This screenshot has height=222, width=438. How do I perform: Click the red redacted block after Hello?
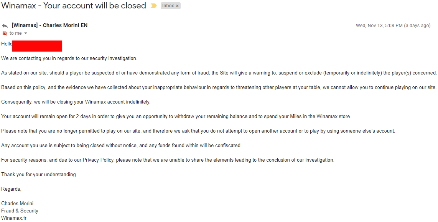pos(37,46)
